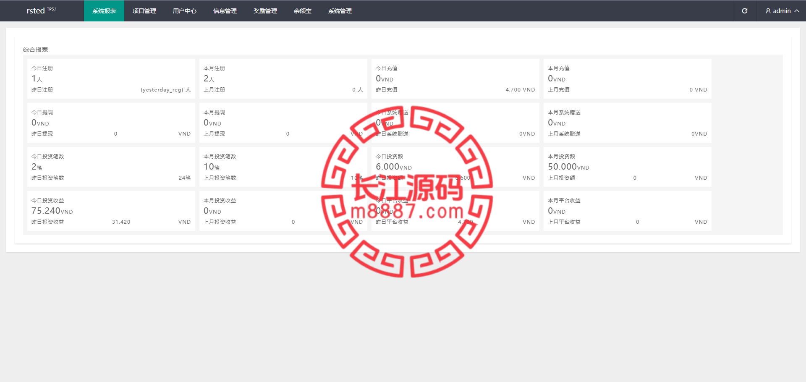Click the 75.240VND today investment income

pos(52,211)
